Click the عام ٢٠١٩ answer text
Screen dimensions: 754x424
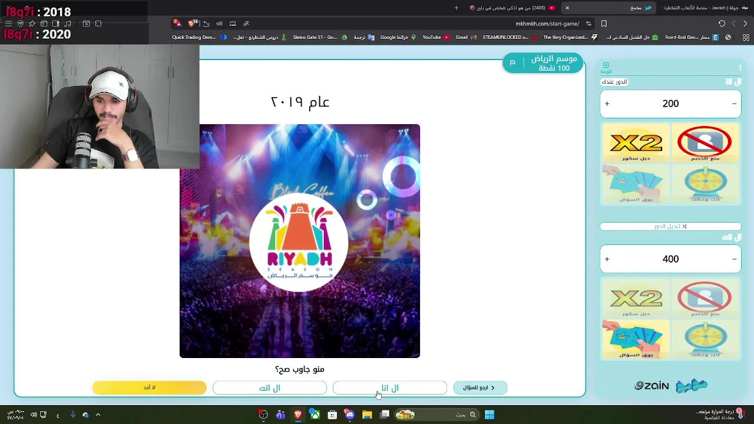300,102
